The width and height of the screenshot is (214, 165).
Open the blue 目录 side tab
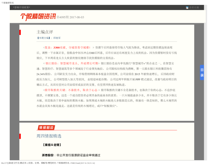(x=202, y=73)
